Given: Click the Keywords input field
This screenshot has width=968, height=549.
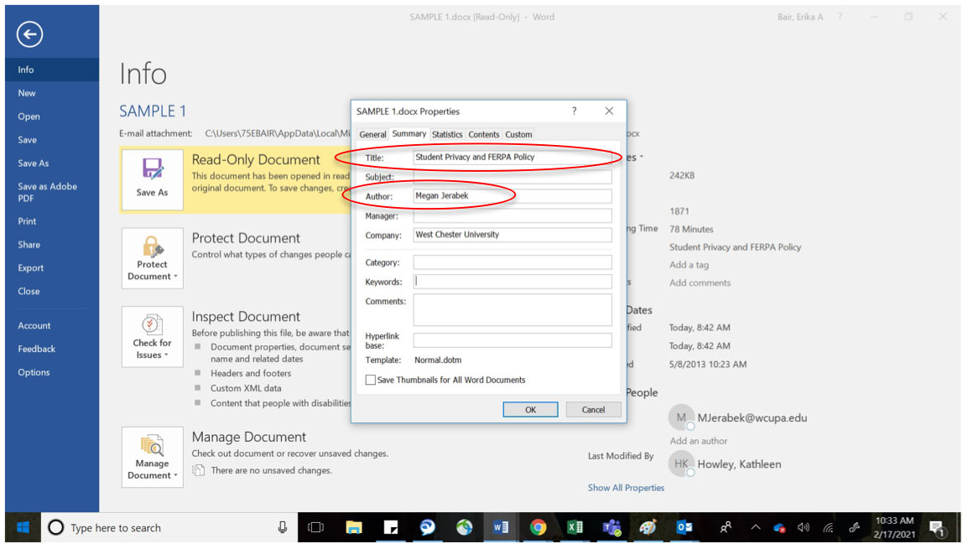Looking at the screenshot, I should pyautogui.click(x=513, y=282).
